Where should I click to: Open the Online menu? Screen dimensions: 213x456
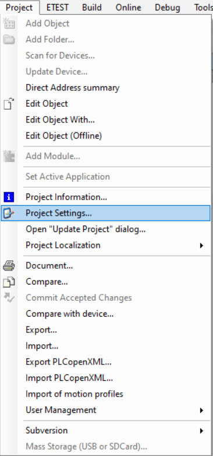click(128, 7)
